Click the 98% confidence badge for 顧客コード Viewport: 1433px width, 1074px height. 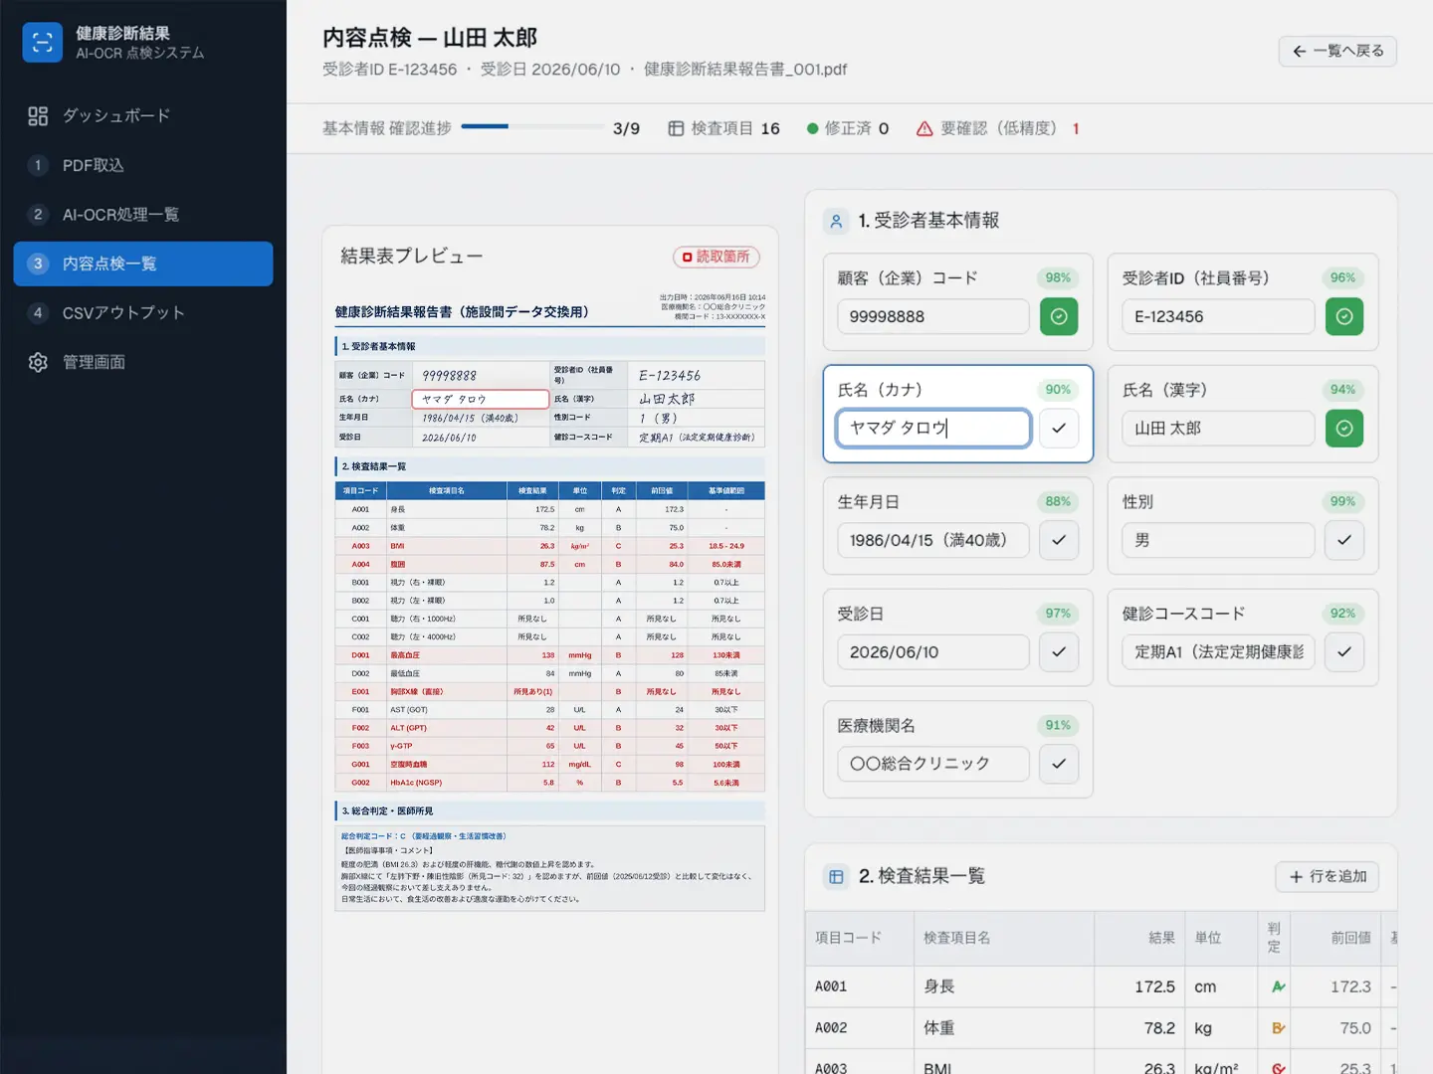(x=1058, y=278)
